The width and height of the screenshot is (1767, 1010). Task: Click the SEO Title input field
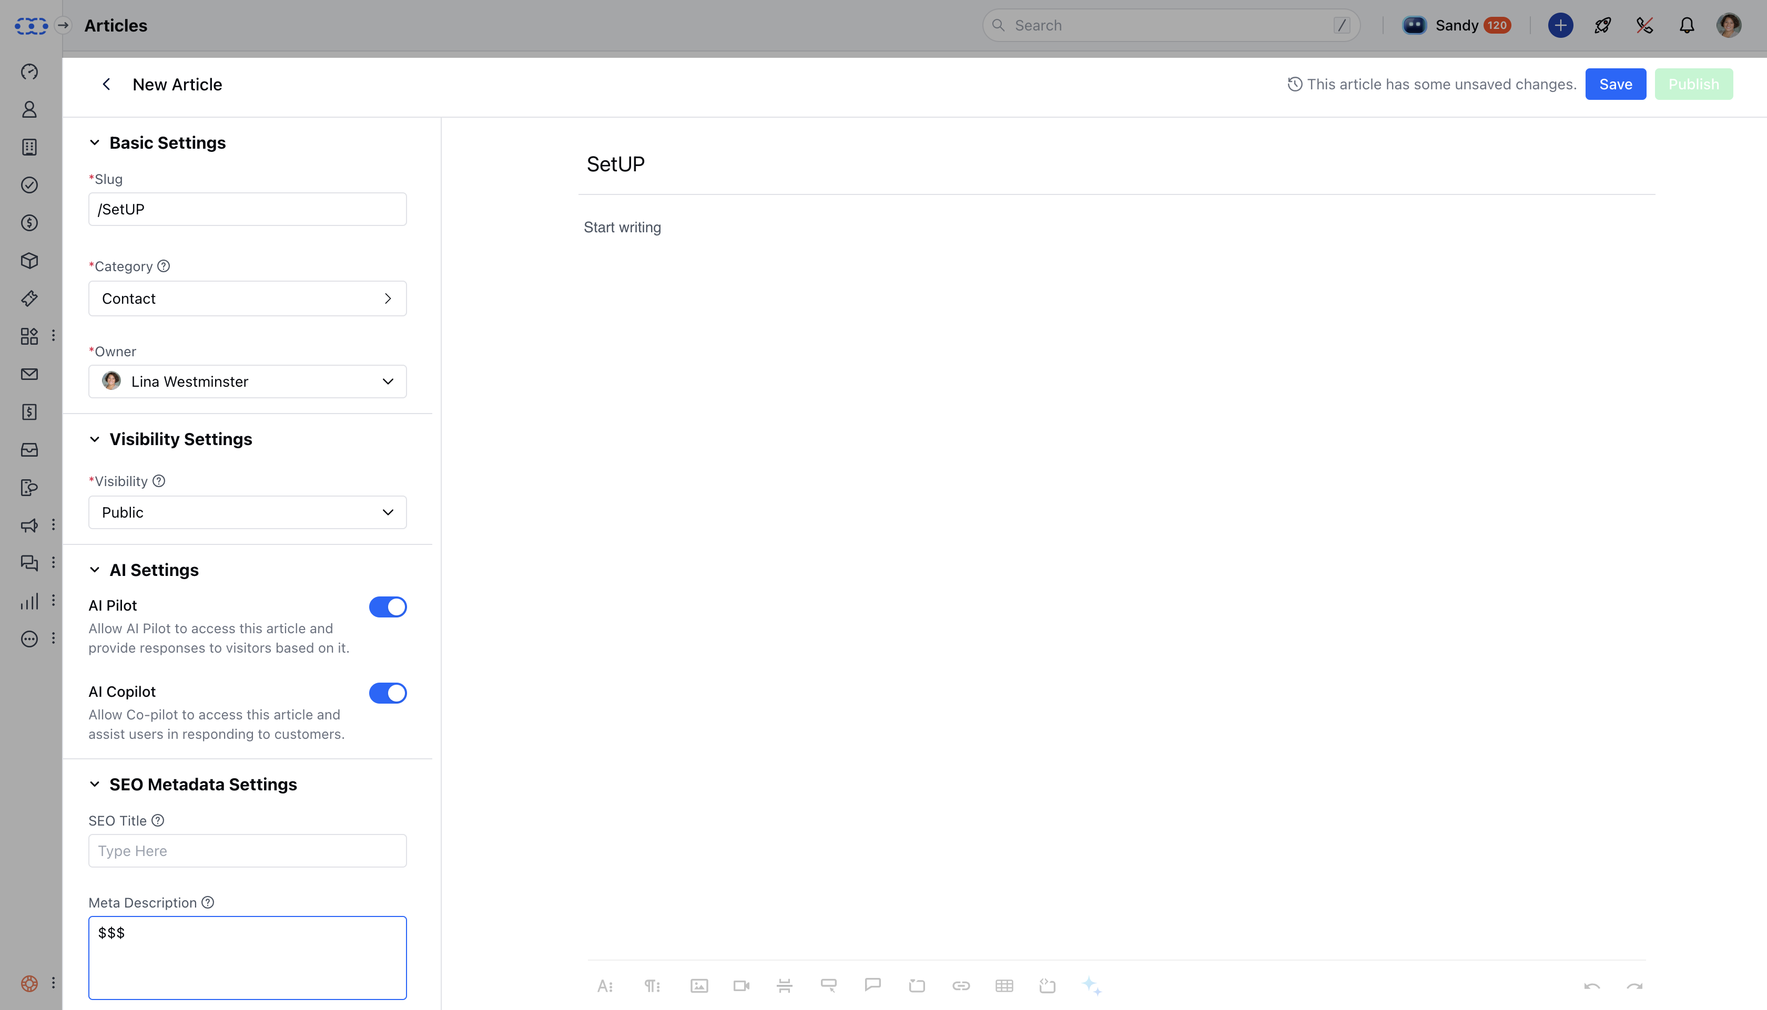click(x=247, y=851)
